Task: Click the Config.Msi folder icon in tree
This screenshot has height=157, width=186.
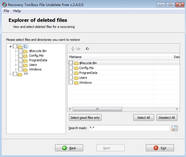Action: tap(25, 56)
